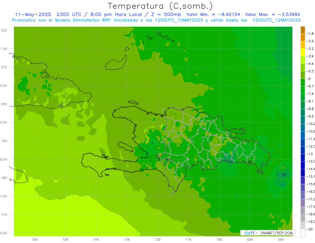Pick the lime swatch between -3.9 and -4.6
Screen dimensions: 315x243
click(x=303, y=60)
